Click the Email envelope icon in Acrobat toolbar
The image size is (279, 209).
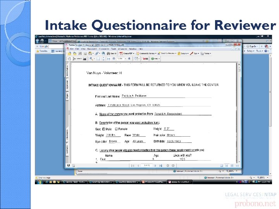[x=90, y=53]
